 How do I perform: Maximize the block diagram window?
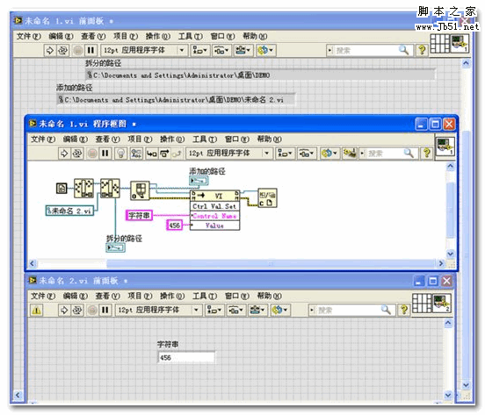coord(435,124)
